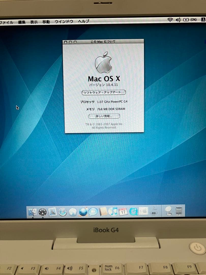Open the volume control in menu bar
This screenshot has height=275, width=206.
(178, 20)
